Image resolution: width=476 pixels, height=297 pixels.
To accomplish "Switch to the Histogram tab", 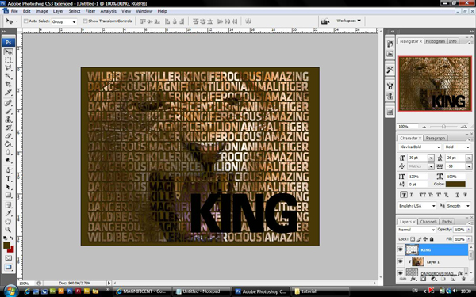I will point(435,41).
